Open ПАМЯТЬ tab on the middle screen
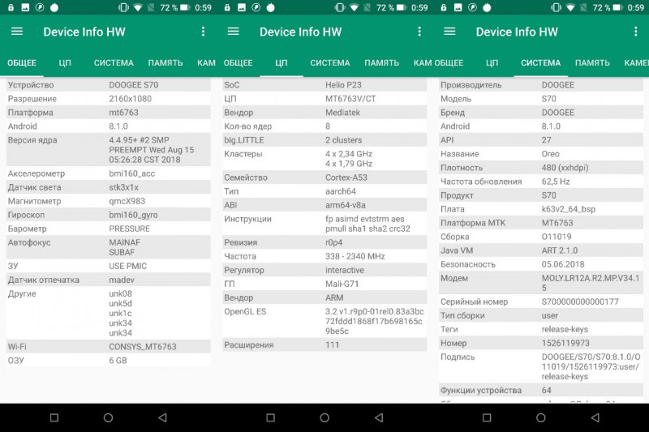Viewport: 649px width, 432px height. (381, 63)
